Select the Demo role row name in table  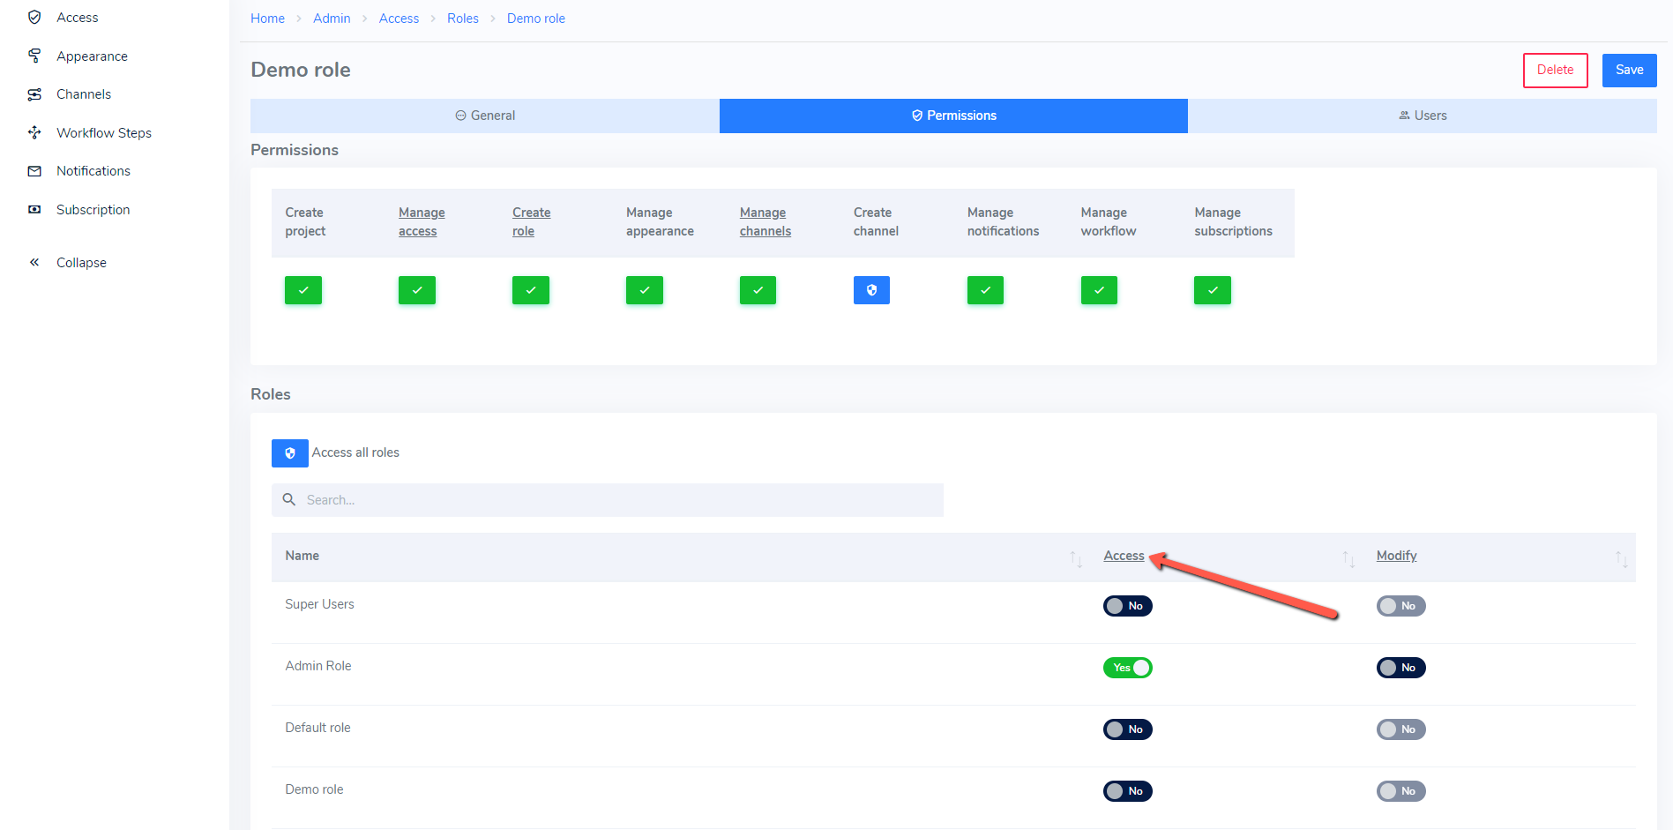[314, 789]
